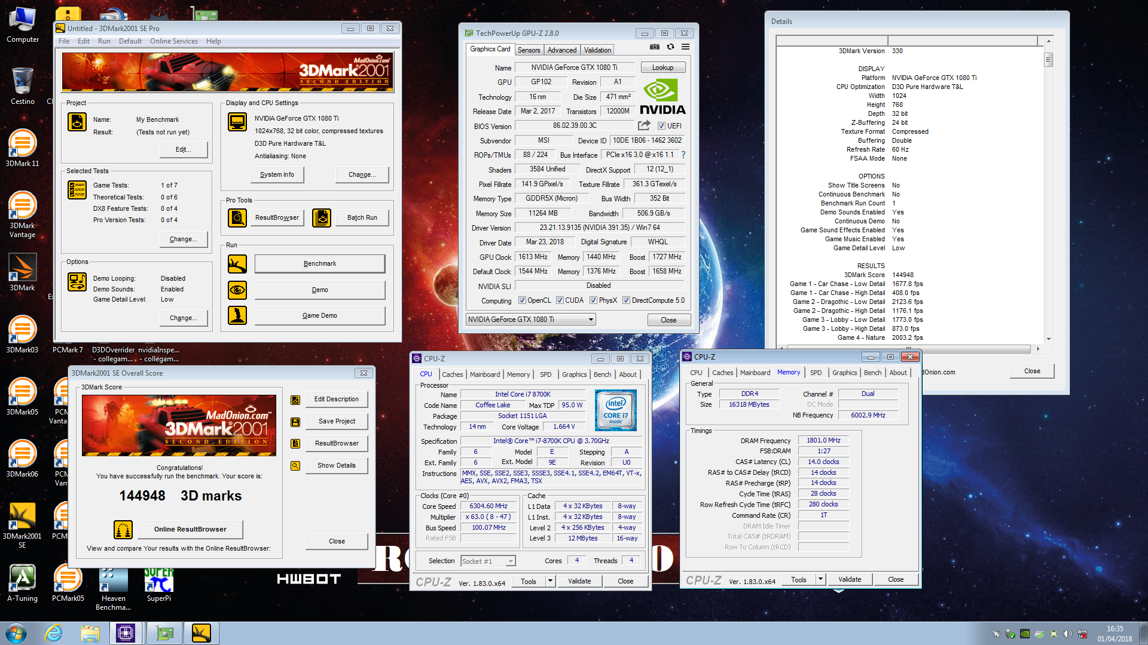Open the Validation tab in GPU-Z

[597, 50]
